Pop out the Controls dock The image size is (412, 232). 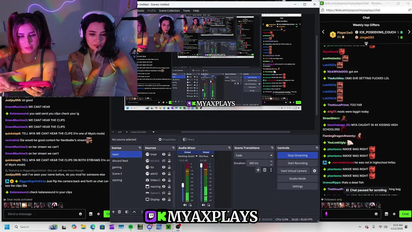click(x=317, y=148)
